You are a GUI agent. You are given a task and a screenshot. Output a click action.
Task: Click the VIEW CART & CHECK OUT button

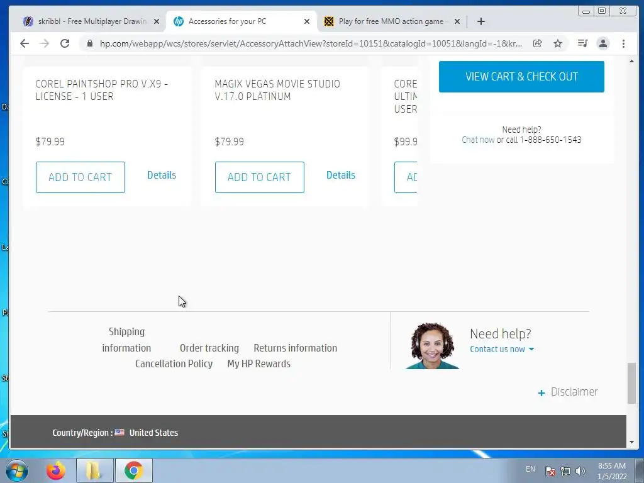521,77
